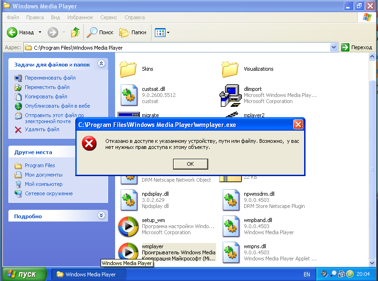Viewport: 378px width, 281px height.
Task: Select the dlimport program icon
Action: (231, 96)
